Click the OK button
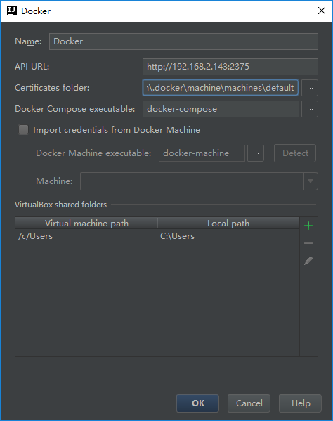Image resolution: width=333 pixels, height=421 pixels. click(197, 403)
